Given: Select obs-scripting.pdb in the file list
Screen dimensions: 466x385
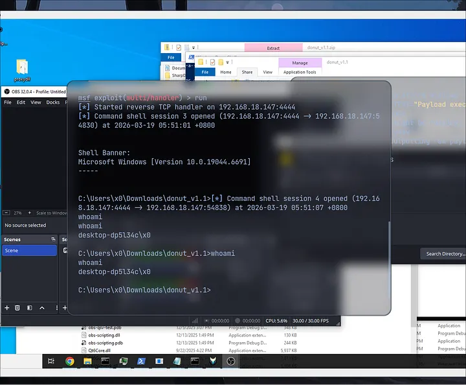Looking at the screenshot, I should click(x=105, y=343).
